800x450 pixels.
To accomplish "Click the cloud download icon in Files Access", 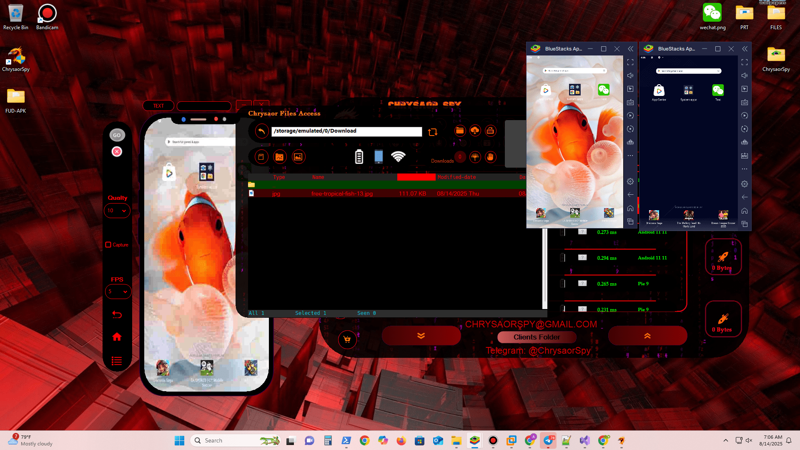I will pos(475,131).
